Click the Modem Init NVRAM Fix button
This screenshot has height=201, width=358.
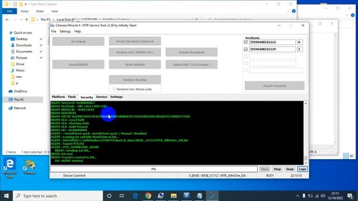tap(135, 52)
